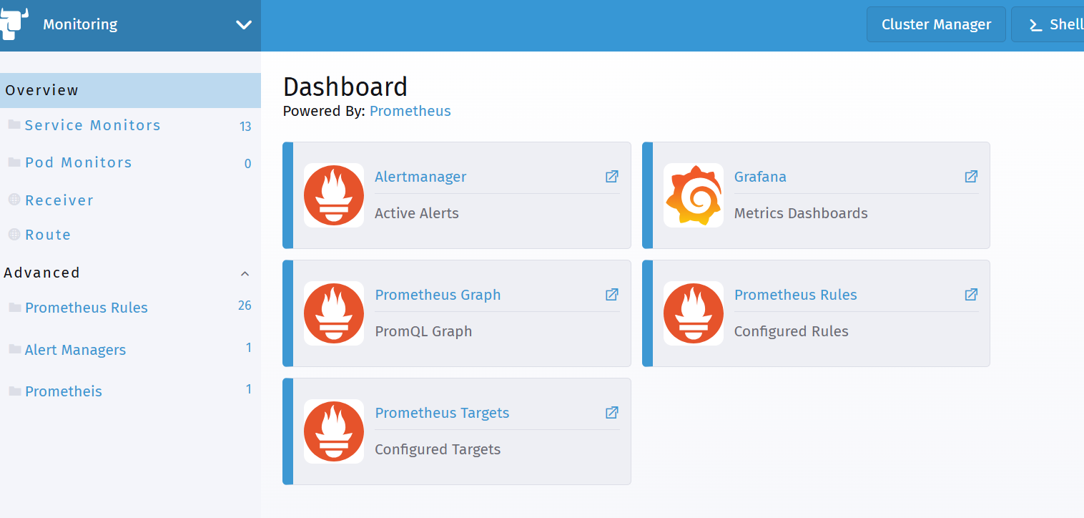Click the Configured Rules description text
The height and width of the screenshot is (518, 1084).
pos(792,331)
